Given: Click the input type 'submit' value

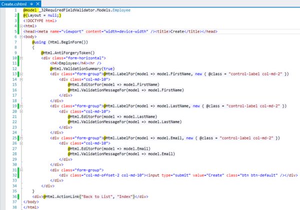Looking at the screenshot, I should (x=181, y=175).
